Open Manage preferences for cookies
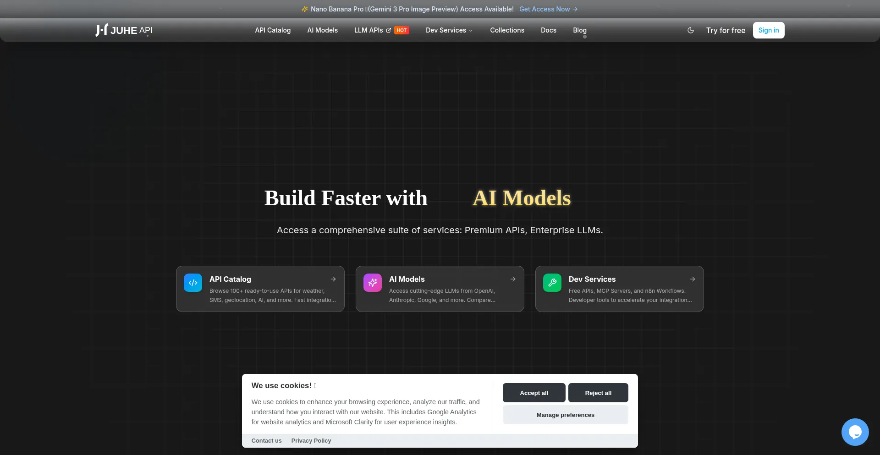The image size is (880, 455). point(565,415)
